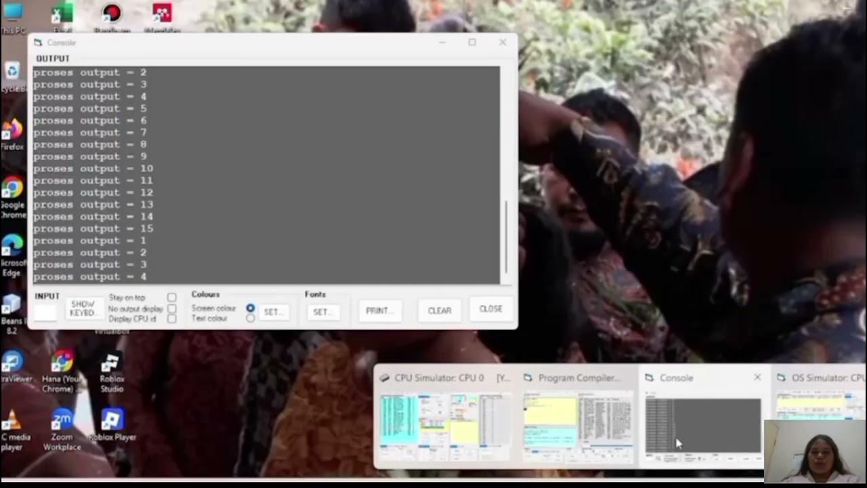The height and width of the screenshot is (488, 867).
Task: Clear the console output with CLEAR
Action: point(439,310)
